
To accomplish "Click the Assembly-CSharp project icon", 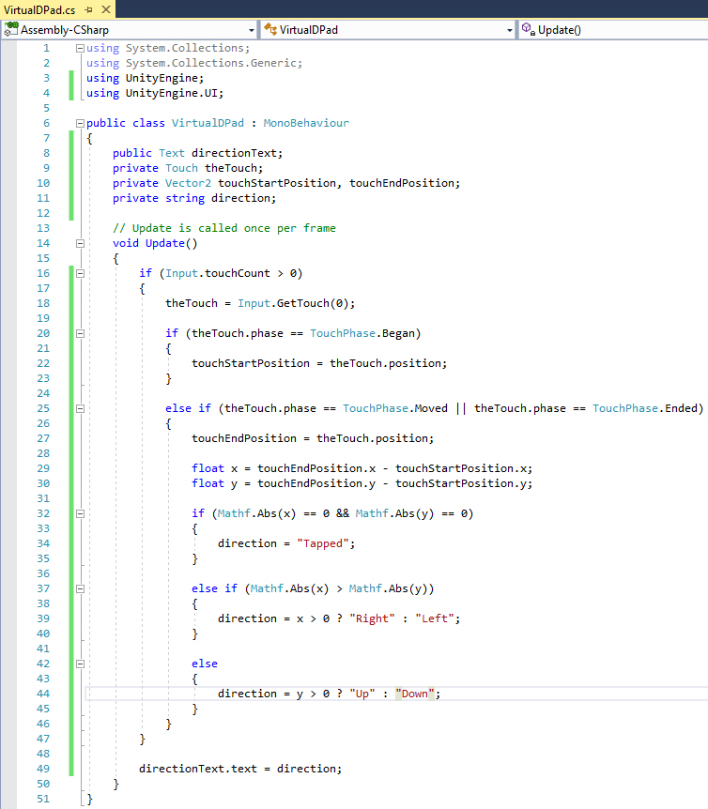I will [x=11, y=29].
